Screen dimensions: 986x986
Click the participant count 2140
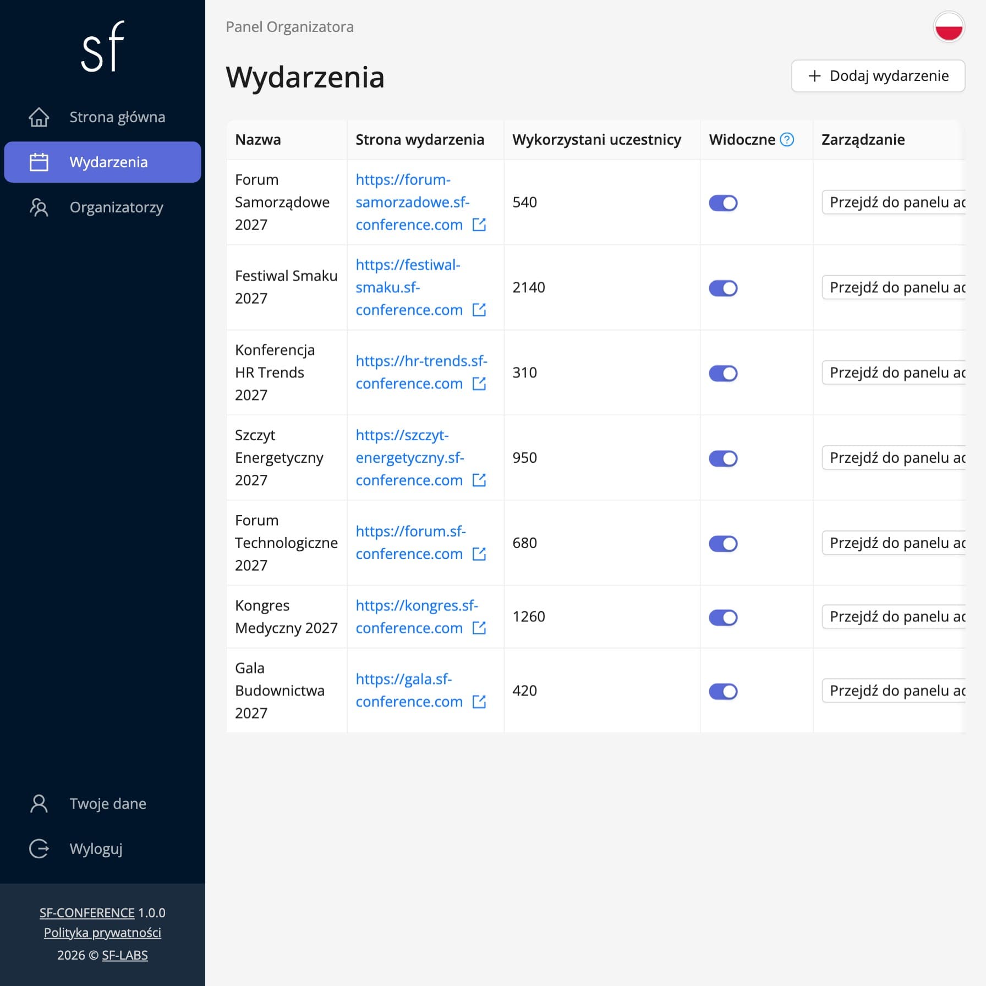pos(529,288)
